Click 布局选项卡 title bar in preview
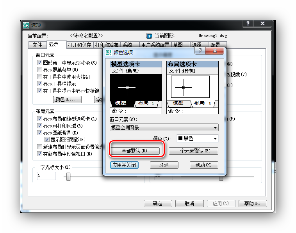 [193, 64]
